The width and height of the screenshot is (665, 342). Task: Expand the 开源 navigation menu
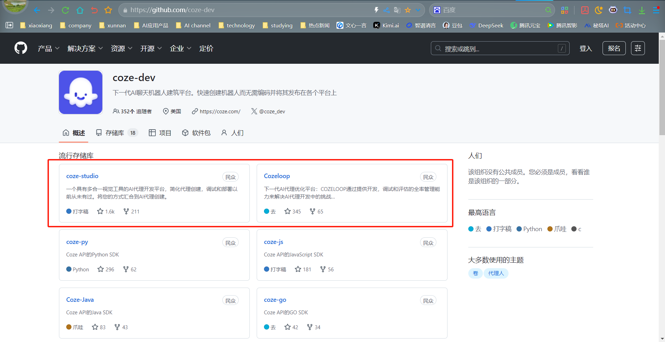(x=151, y=49)
